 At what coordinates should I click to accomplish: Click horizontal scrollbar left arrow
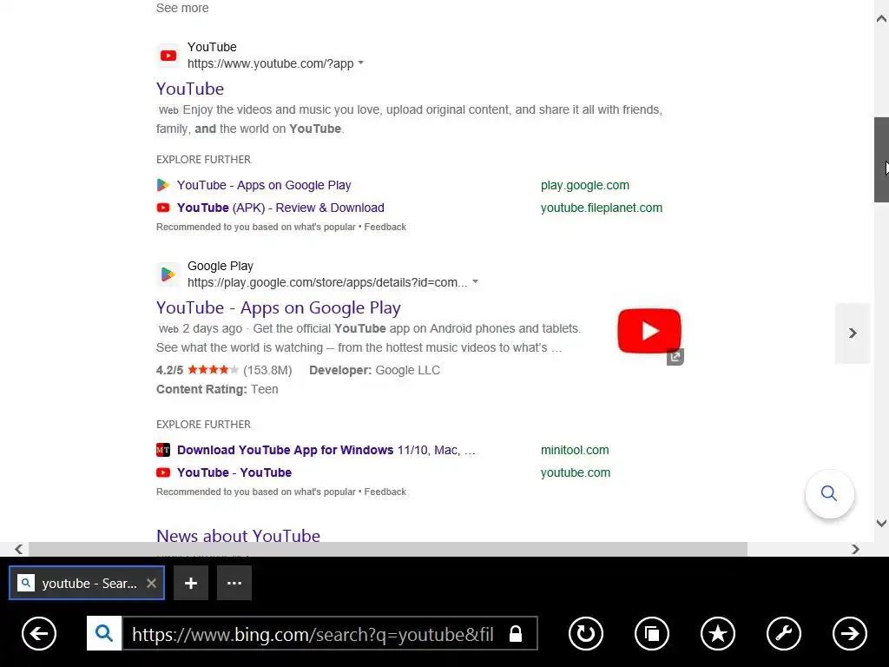[x=19, y=549]
